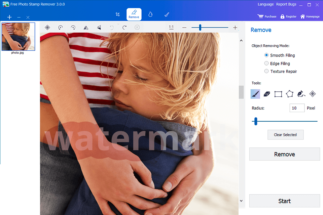Click Clear Selected to reset the selection
This screenshot has height=215, width=323.
285,134
